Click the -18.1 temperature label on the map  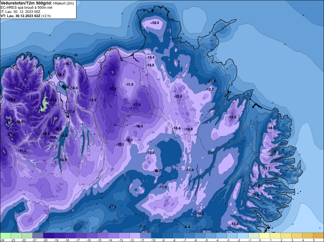coord(61,75)
